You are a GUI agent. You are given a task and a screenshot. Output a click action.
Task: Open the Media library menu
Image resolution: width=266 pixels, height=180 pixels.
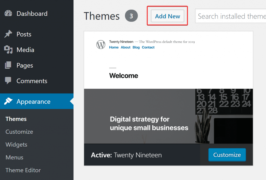[x=25, y=50]
